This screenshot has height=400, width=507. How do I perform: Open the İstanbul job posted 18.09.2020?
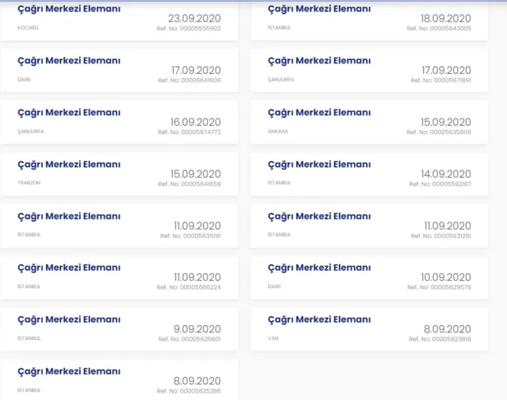coord(319,9)
